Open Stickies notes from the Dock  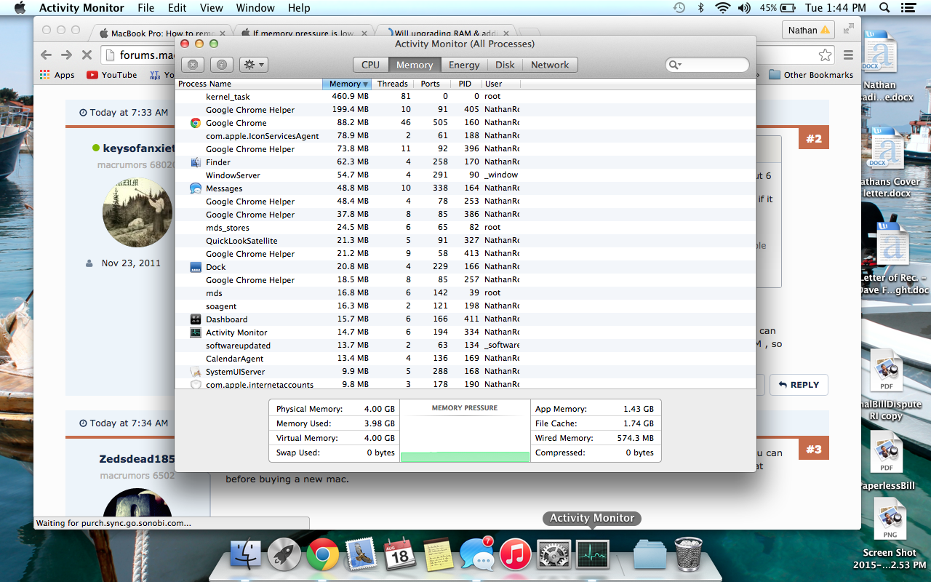pyautogui.click(x=438, y=556)
